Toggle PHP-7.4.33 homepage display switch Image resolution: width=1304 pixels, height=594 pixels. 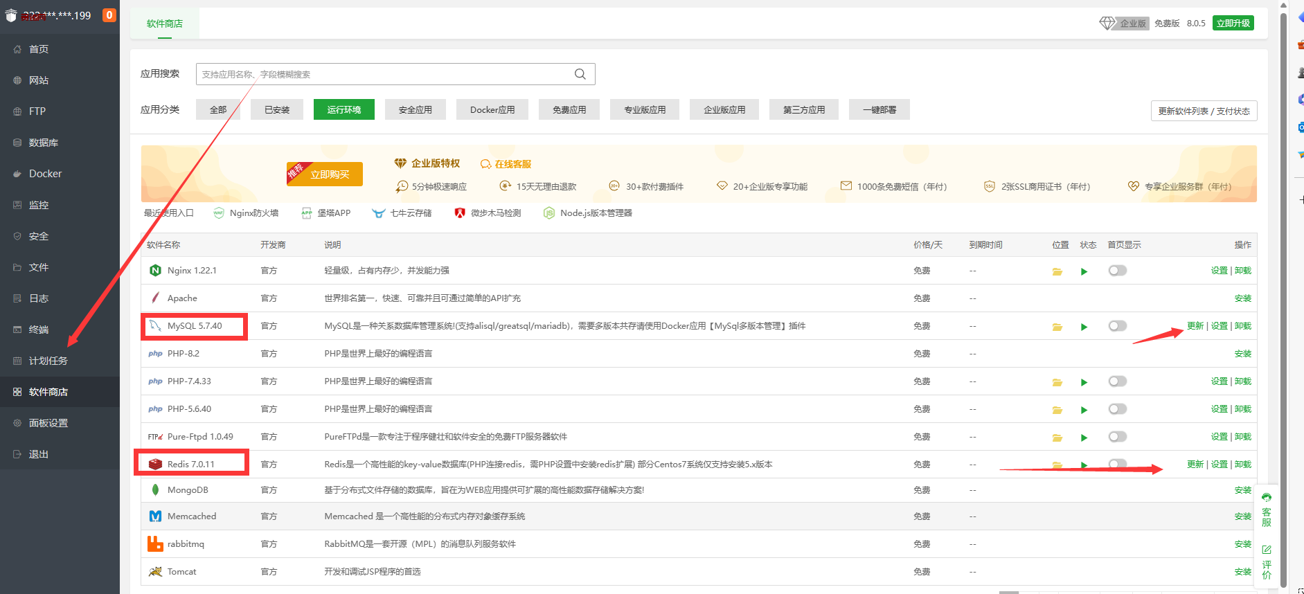pos(1117,381)
